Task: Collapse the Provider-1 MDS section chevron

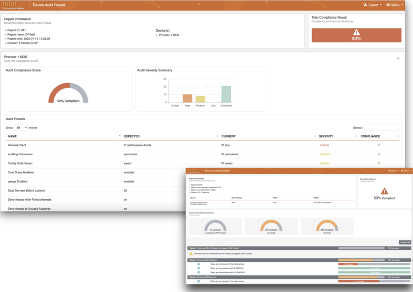Action: pyautogui.click(x=398, y=58)
